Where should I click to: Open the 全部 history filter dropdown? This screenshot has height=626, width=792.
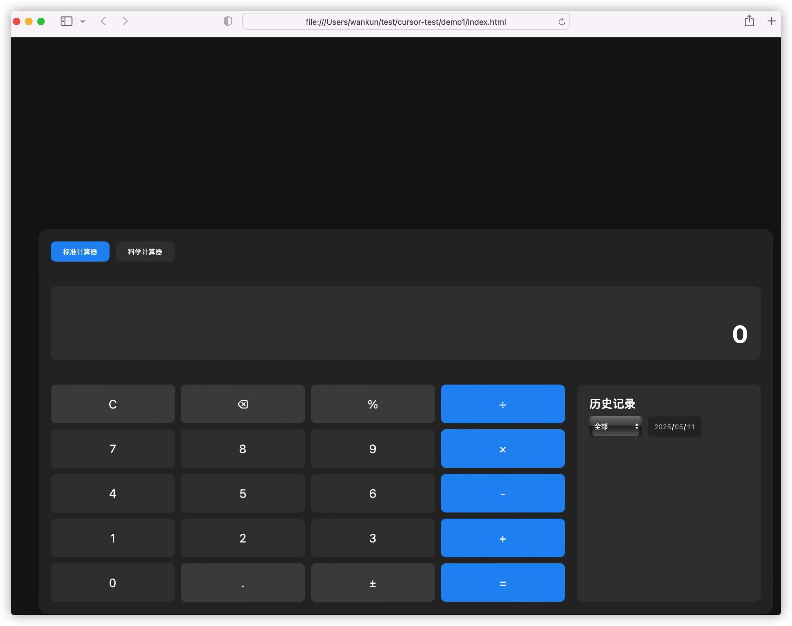click(x=615, y=426)
